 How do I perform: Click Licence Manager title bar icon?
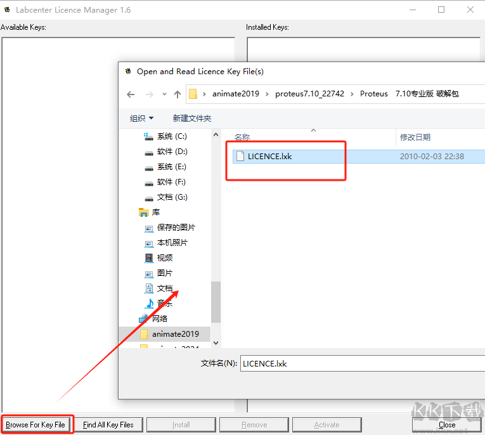pyautogui.click(x=8, y=10)
